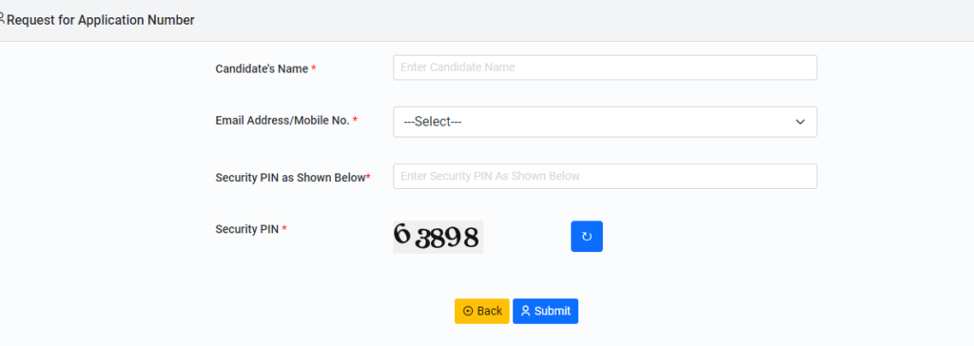
Task: Click the Security PIN label beside captcha
Action: point(247,229)
